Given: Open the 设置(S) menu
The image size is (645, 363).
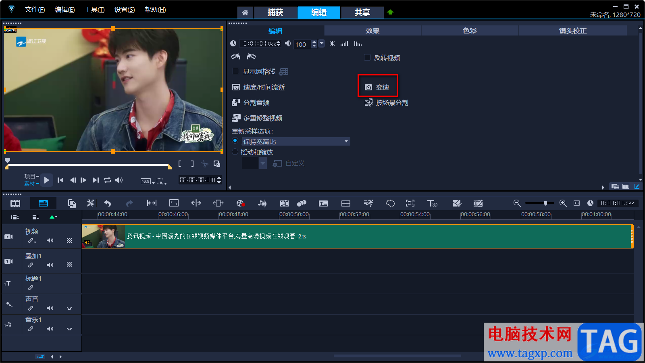Looking at the screenshot, I should [125, 9].
